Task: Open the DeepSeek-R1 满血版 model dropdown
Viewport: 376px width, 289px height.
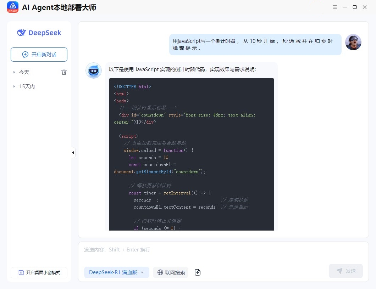Action: (x=117, y=272)
